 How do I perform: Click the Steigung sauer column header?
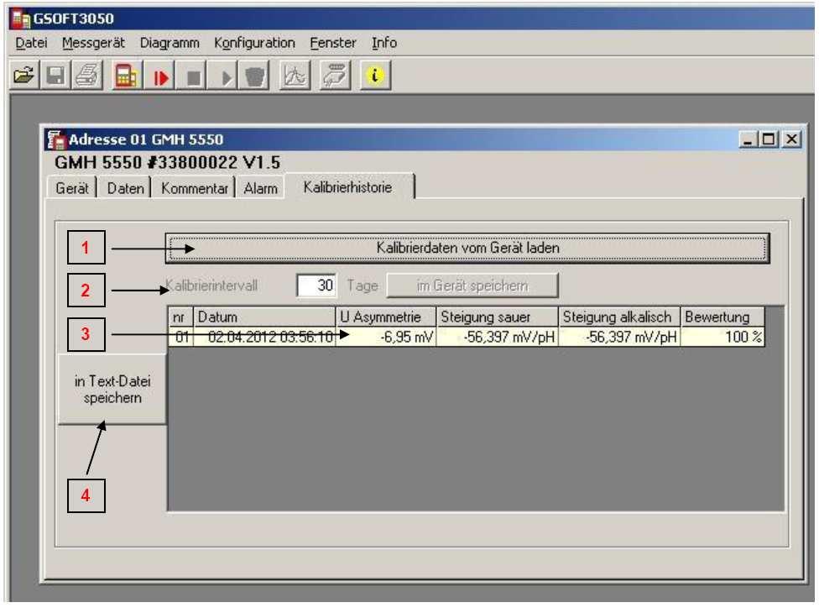click(497, 317)
